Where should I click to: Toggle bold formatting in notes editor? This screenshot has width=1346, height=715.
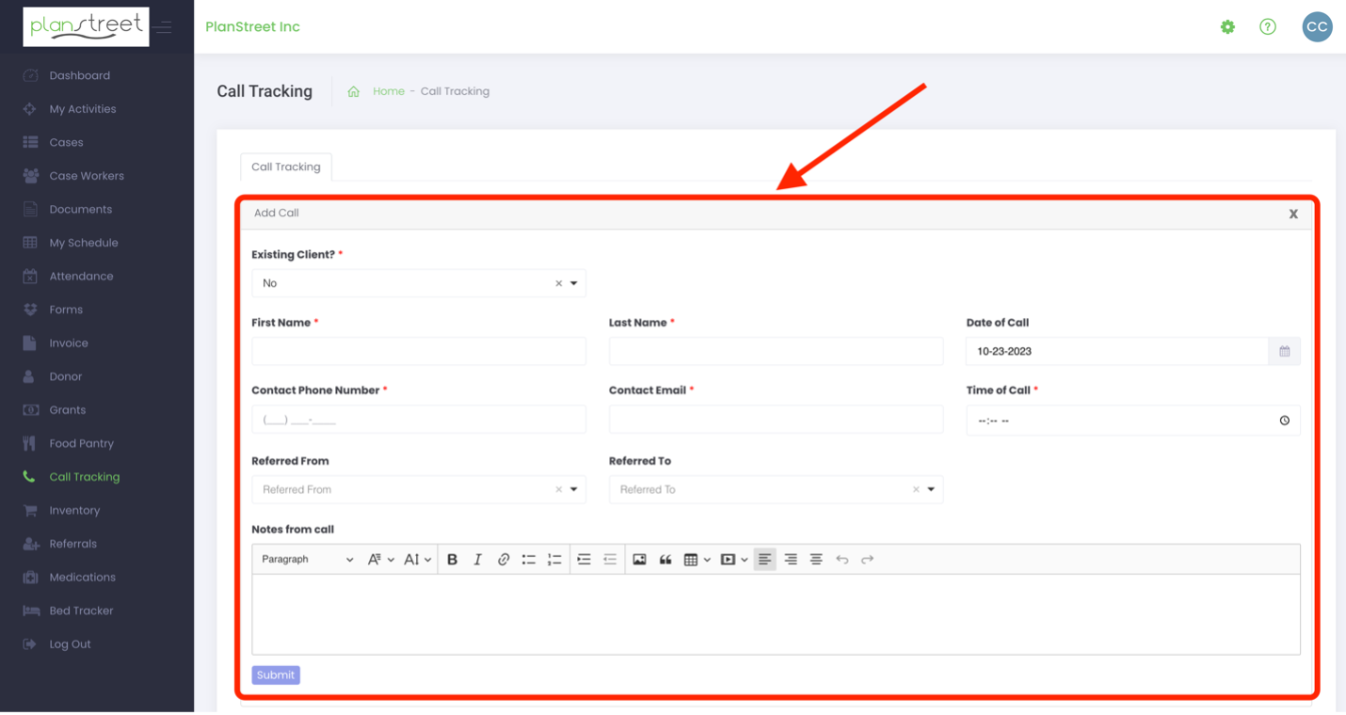[452, 560]
